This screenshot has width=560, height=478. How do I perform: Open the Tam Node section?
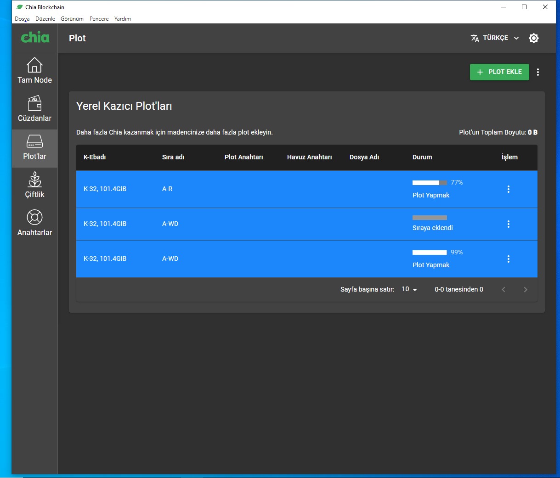click(34, 72)
